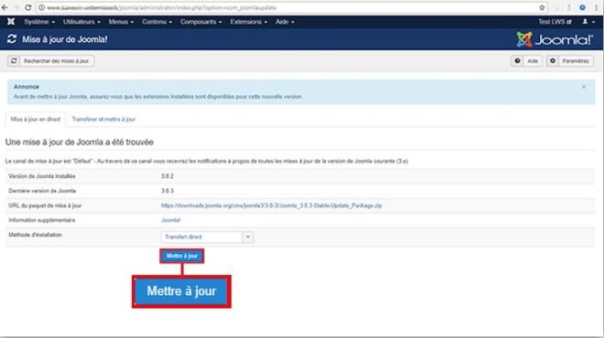Click the Joomla! brand logo in the header
604x338 pixels.
point(555,39)
